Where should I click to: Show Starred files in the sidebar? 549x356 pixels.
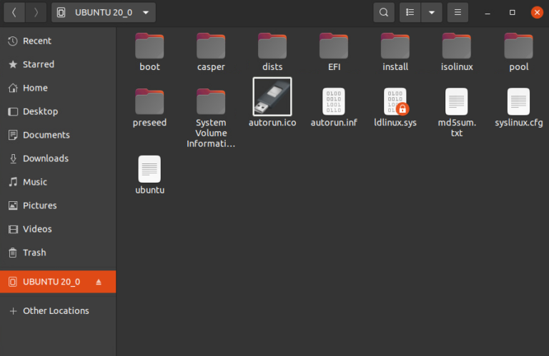(38, 64)
